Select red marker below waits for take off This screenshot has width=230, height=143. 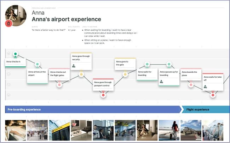pos(213,95)
